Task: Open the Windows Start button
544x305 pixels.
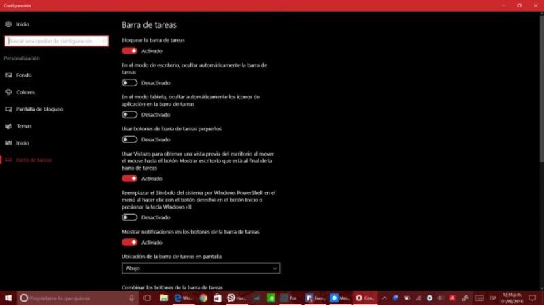Action: click(7, 298)
